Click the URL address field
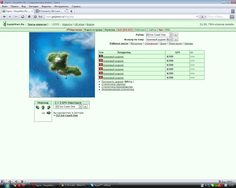Image resolution: width=236 pixels, height=188 pixels. coord(120,17)
